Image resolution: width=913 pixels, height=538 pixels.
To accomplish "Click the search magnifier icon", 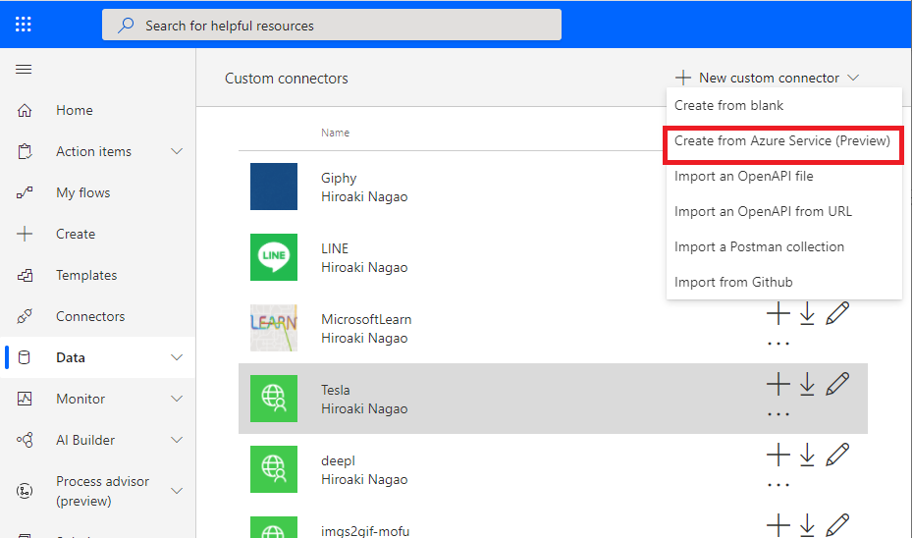I will tap(126, 26).
